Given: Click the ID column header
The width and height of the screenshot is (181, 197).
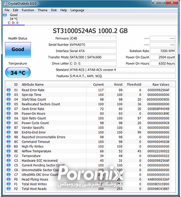Looking at the screenshot, I should pyautogui.click(x=16, y=85).
